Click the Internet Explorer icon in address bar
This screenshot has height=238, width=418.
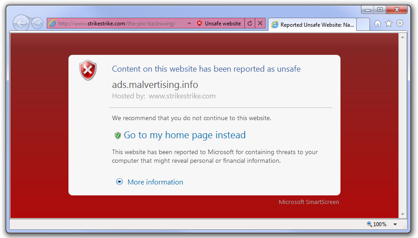52,24
